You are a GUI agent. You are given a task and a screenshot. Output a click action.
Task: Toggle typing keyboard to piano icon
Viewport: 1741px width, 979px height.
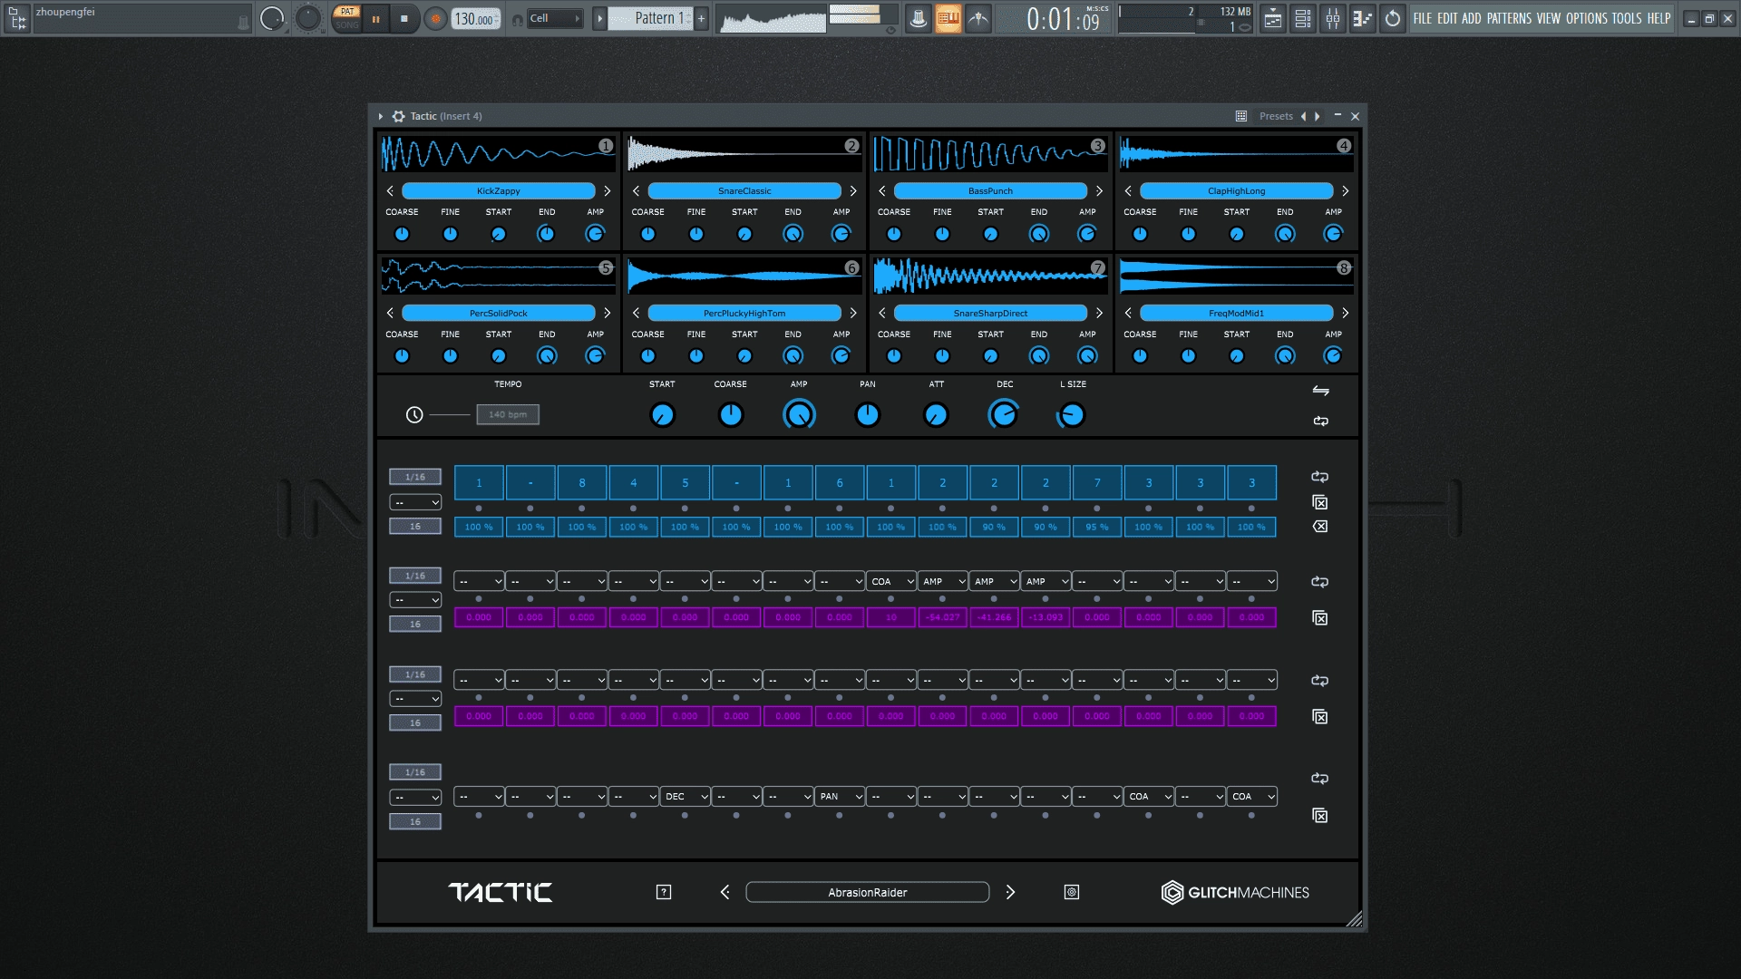click(948, 18)
